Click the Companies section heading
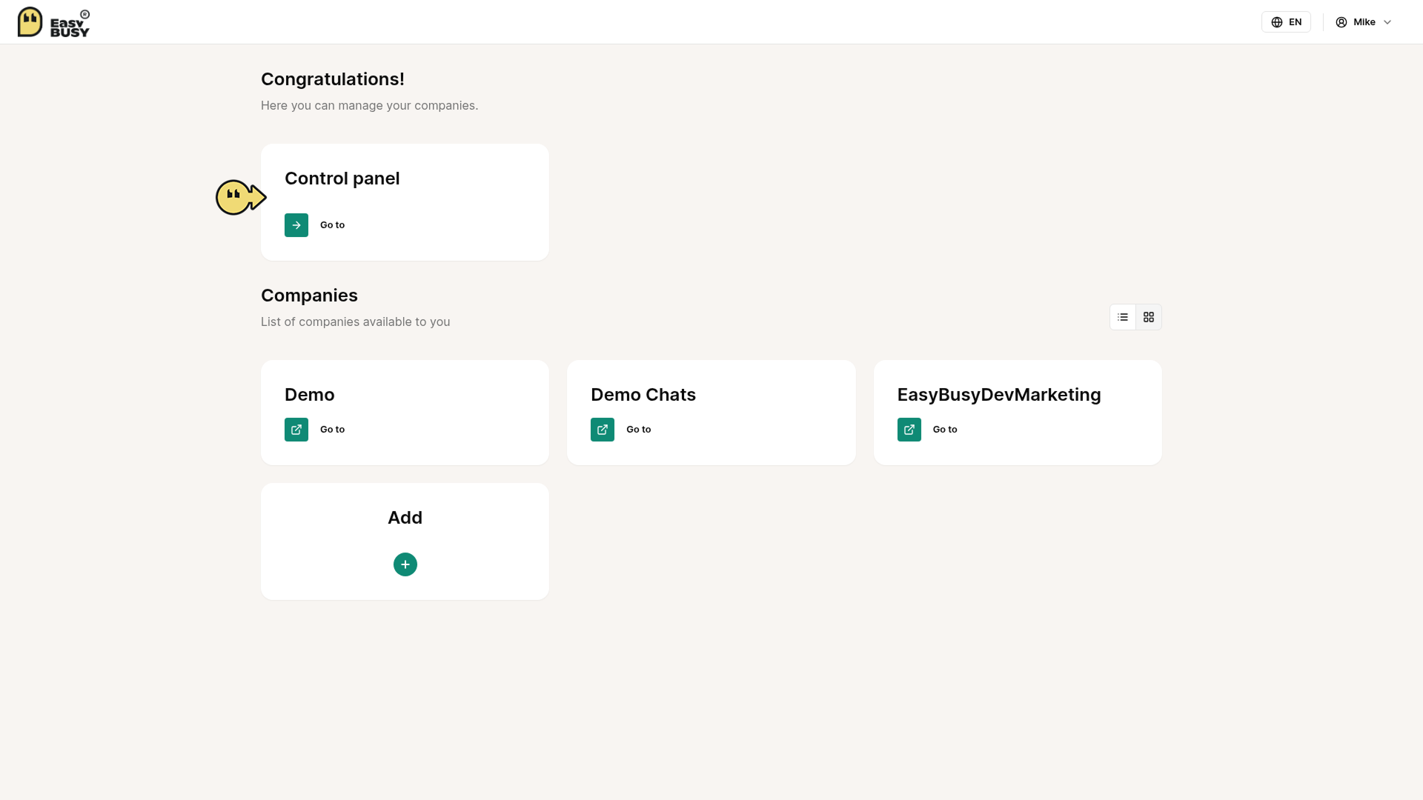The width and height of the screenshot is (1423, 800). click(309, 296)
